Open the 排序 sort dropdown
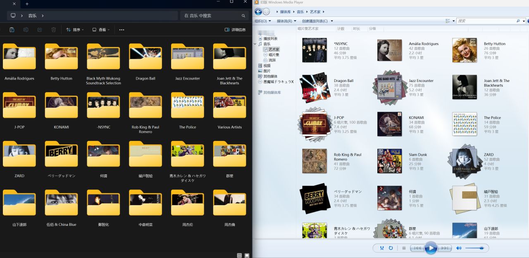529x258 pixels. pyautogui.click(x=75, y=30)
